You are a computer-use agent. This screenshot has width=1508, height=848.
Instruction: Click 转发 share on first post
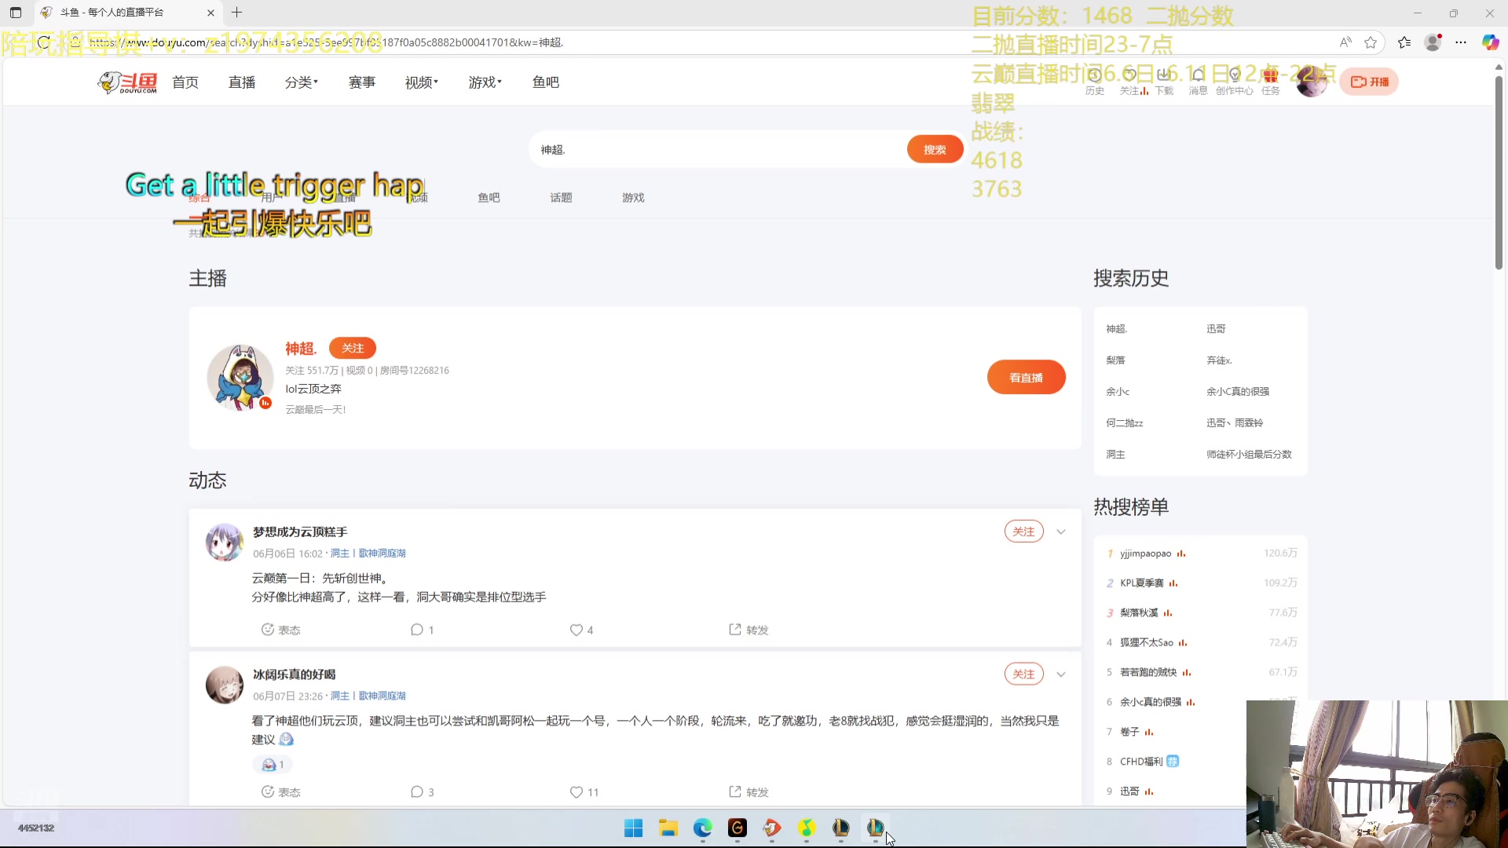pos(749,630)
